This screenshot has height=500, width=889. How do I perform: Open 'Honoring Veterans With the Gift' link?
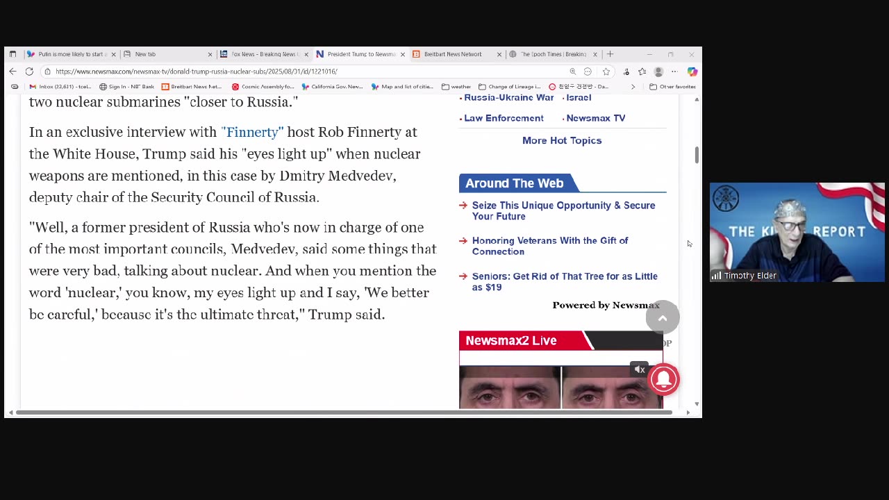point(550,246)
